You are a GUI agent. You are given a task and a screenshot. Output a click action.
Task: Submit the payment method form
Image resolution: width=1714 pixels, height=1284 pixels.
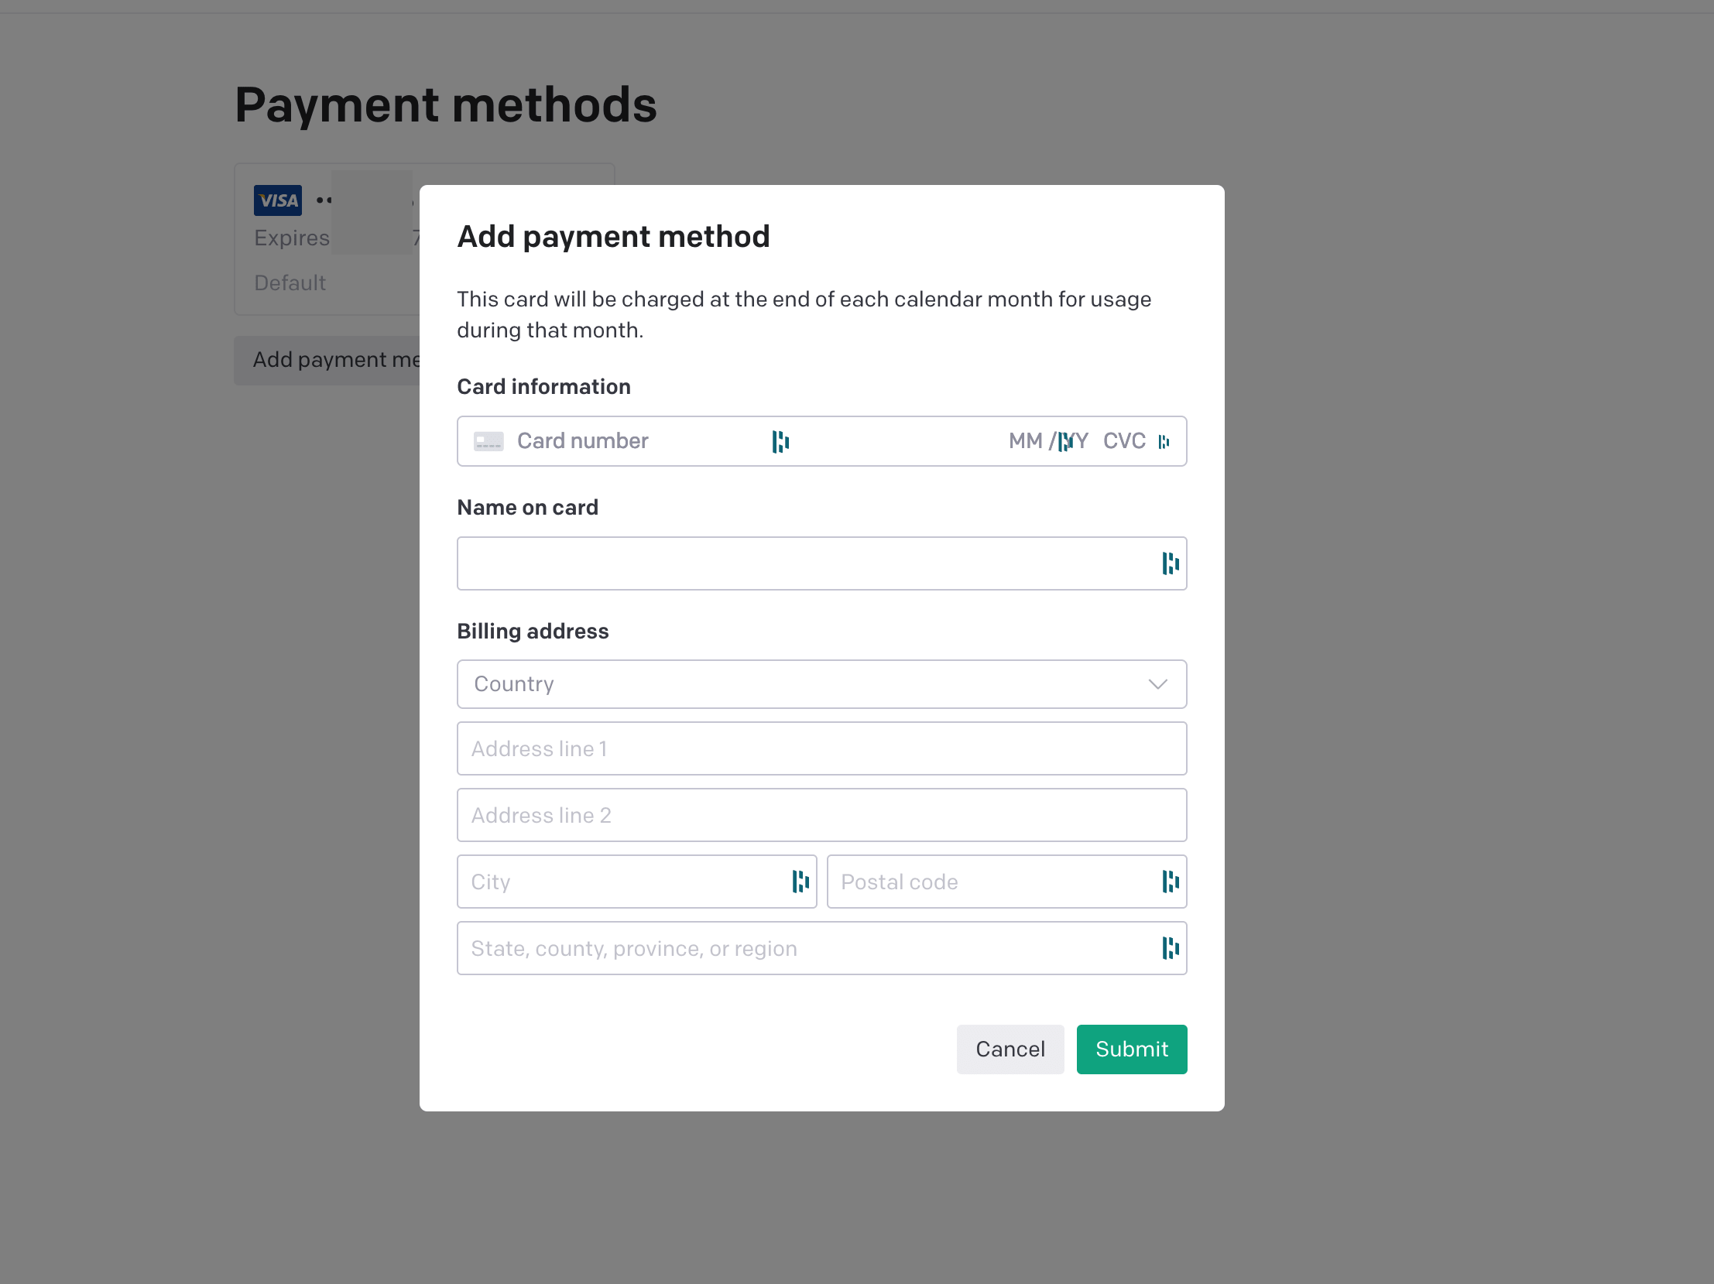pos(1131,1049)
